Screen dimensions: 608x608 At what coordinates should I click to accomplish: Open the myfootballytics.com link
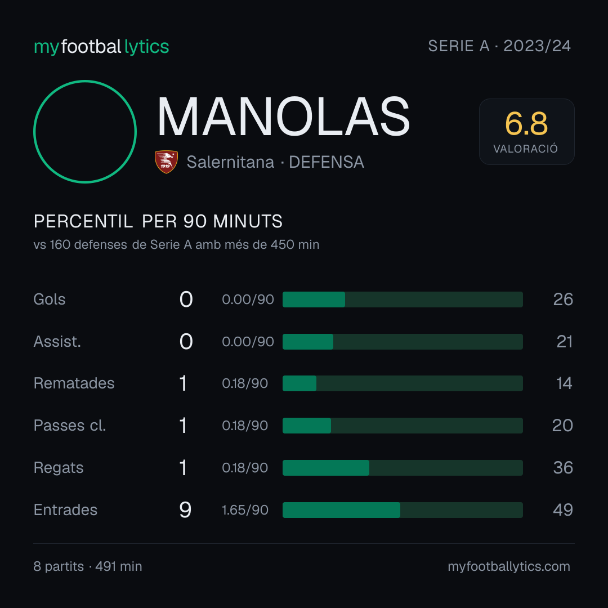(509, 566)
